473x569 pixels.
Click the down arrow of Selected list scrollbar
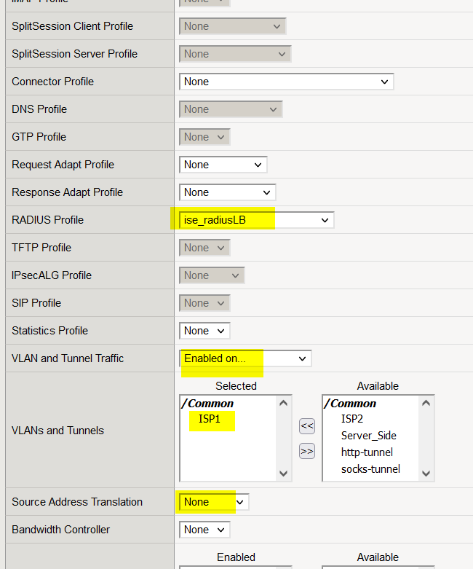pos(284,474)
